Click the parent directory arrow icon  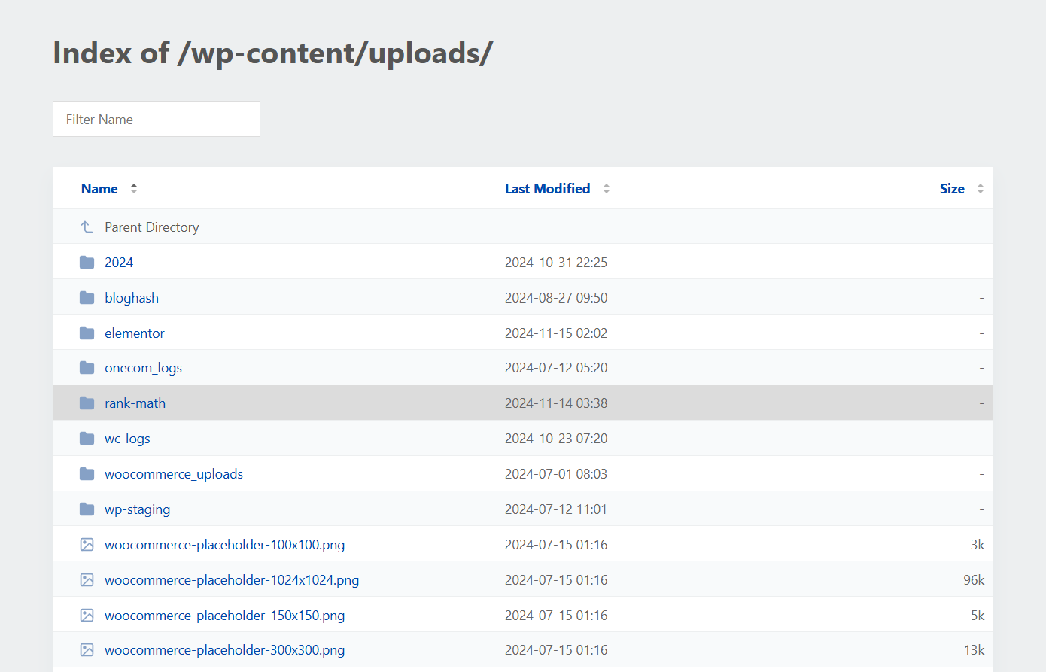point(85,226)
